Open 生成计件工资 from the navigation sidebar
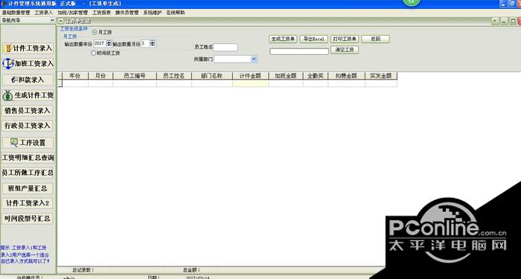This screenshot has width=521, height=279. pos(28,95)
